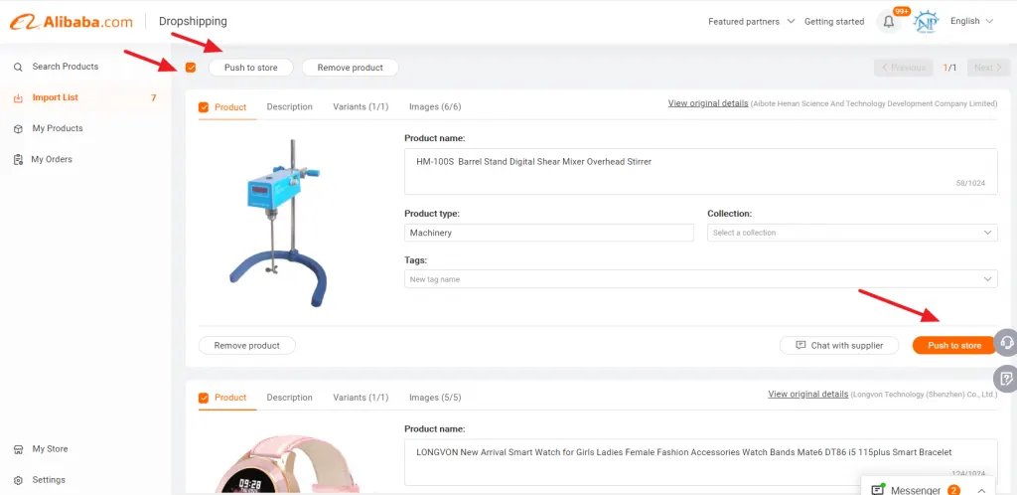Screen dimensions: 1017x495
Task: Click the Product type Machinery field
Action: tap(549, 233)
